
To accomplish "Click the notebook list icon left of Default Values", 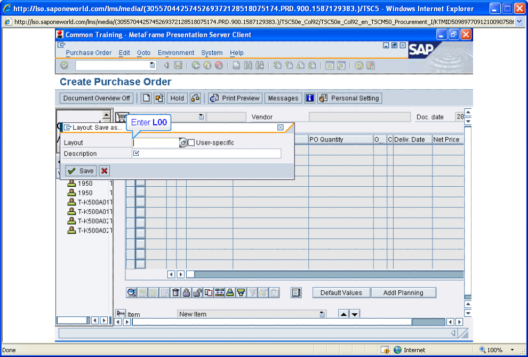I will pyautogui.click(x=296, y=292).
